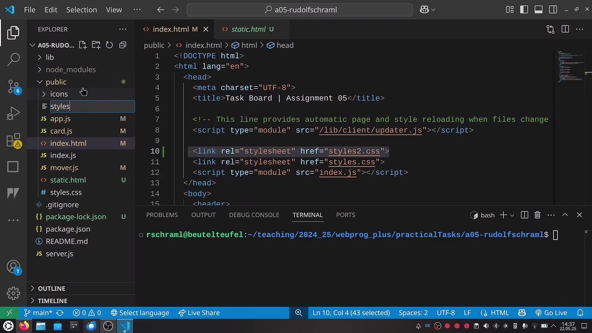This screenshot has height=333, width=592.
Task: Open Source Control view with 6 changes
Action: click(13, 86)
